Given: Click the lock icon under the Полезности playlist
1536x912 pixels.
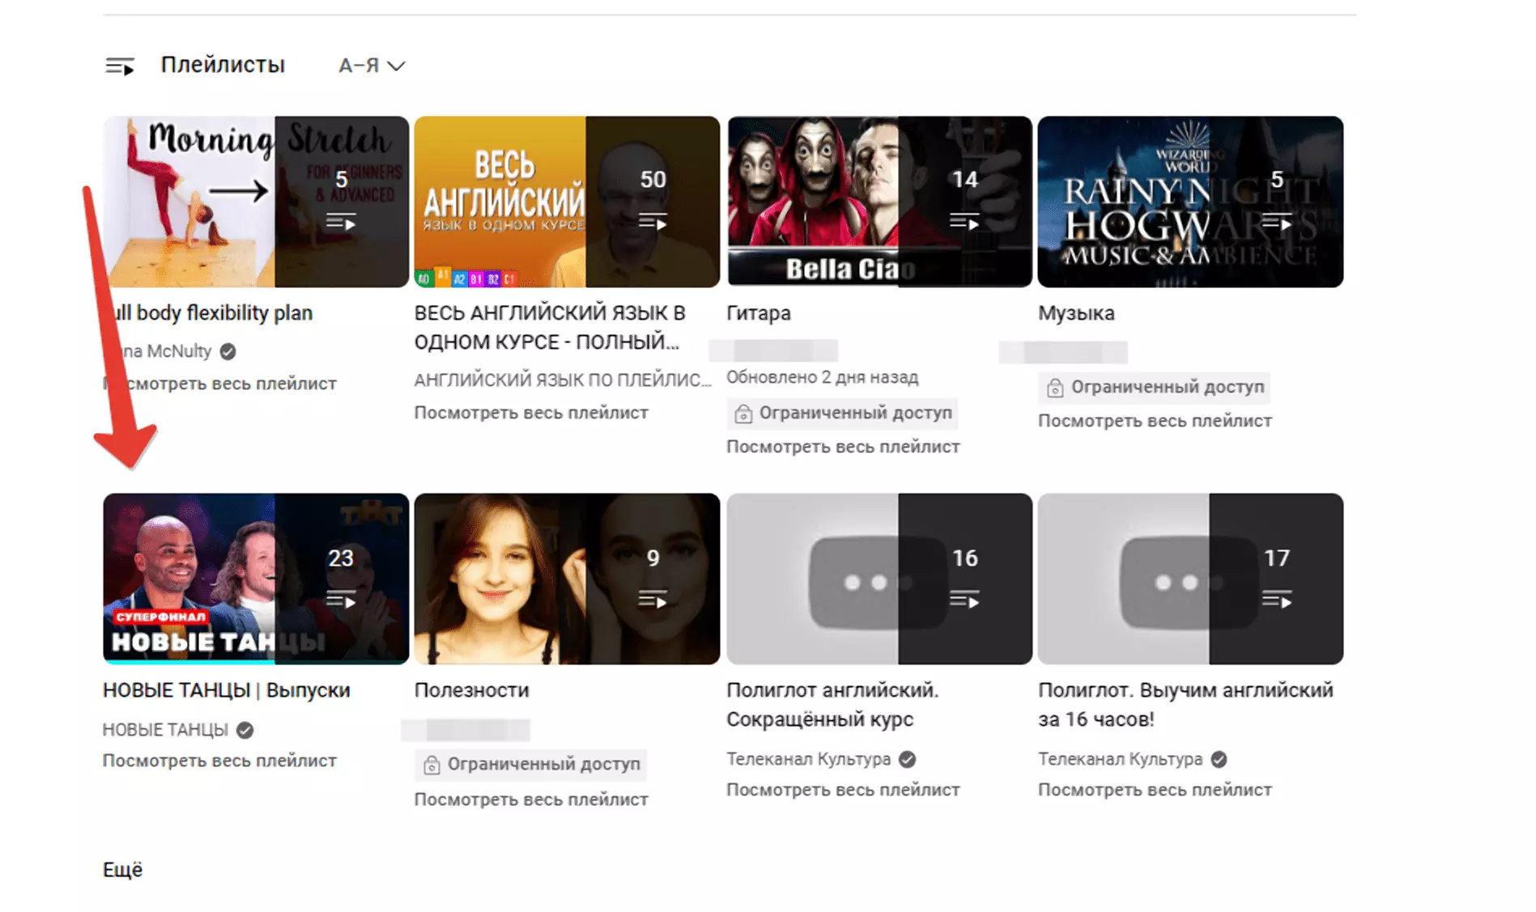Looking at the screenshot, I should tap(432, 765).
